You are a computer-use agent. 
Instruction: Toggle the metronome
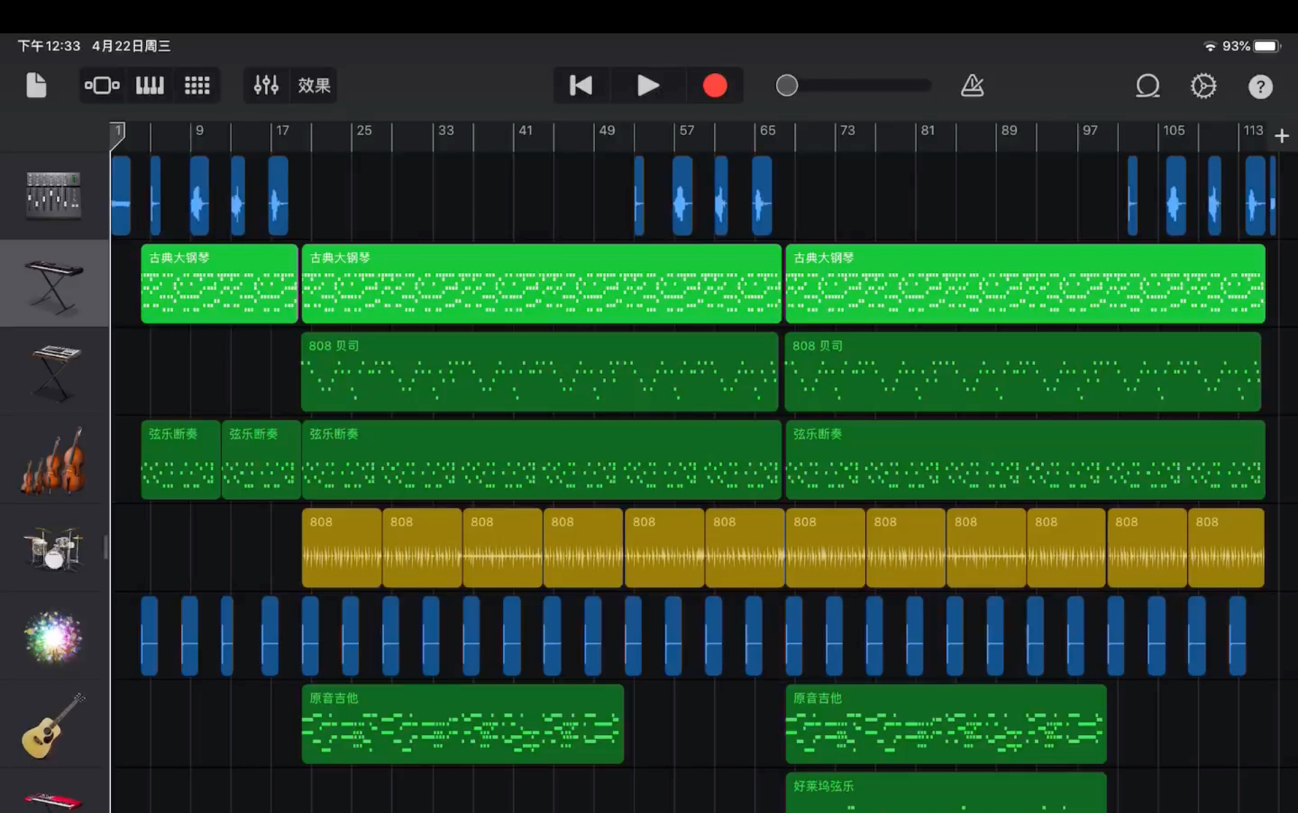pos(972,86)
